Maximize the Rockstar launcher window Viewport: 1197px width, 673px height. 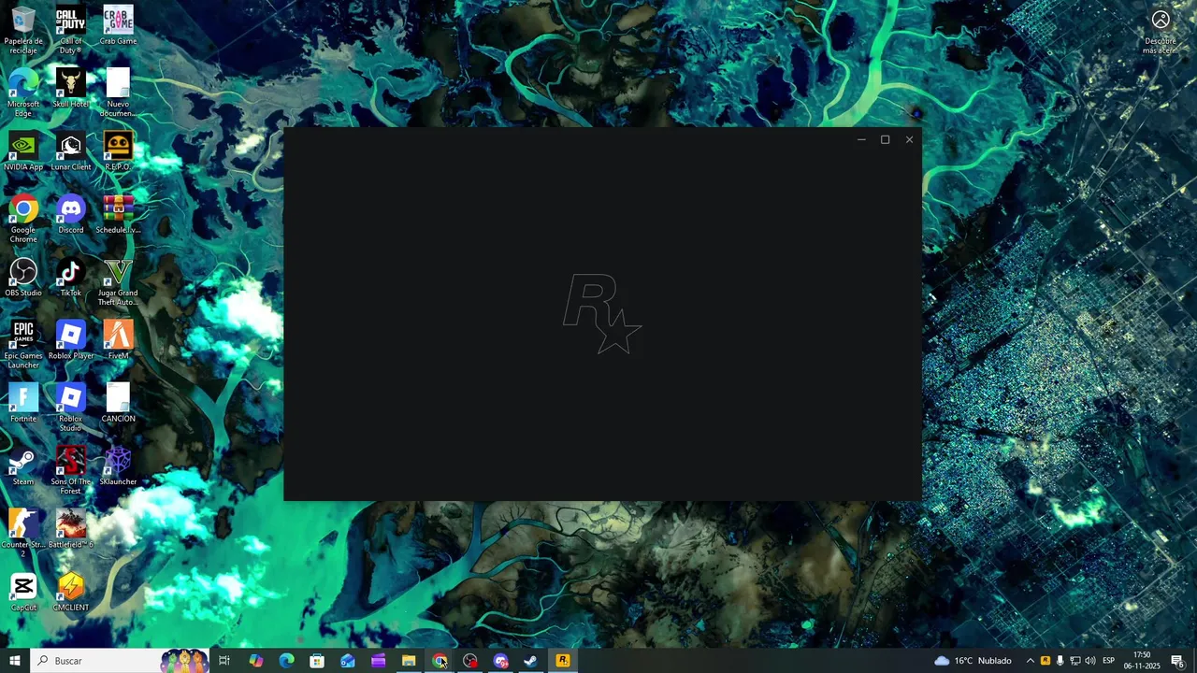(x=885, y=139)
